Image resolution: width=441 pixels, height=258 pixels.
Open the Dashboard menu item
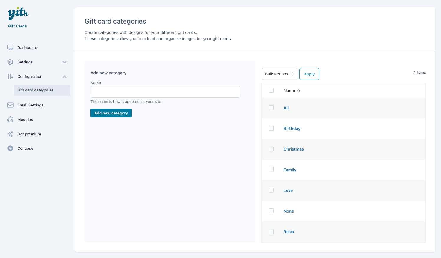pos(27,47)
